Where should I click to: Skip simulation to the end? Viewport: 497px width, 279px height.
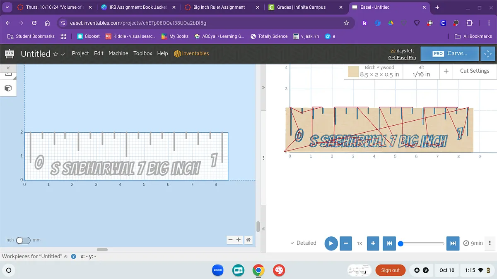point(453,243)
